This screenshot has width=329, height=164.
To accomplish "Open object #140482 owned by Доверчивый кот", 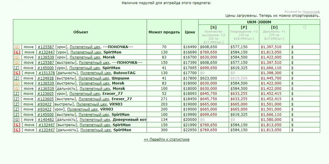I will pyautogui.click(x=46, y=120).
